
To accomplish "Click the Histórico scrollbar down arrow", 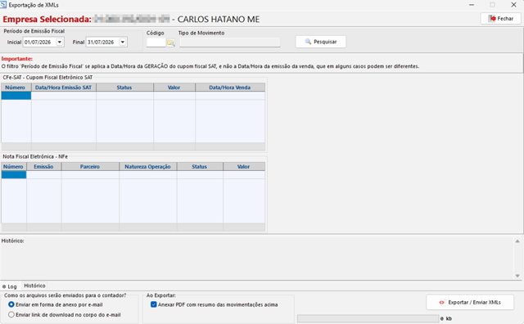I will (x=517, y=276).
